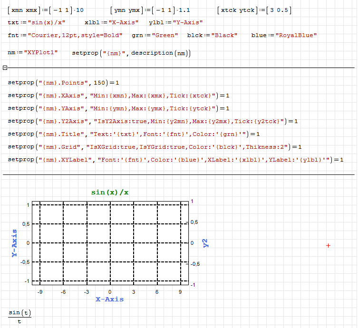Select the fnt Courier font definition
358x328 pixels.
coord(65,35)
